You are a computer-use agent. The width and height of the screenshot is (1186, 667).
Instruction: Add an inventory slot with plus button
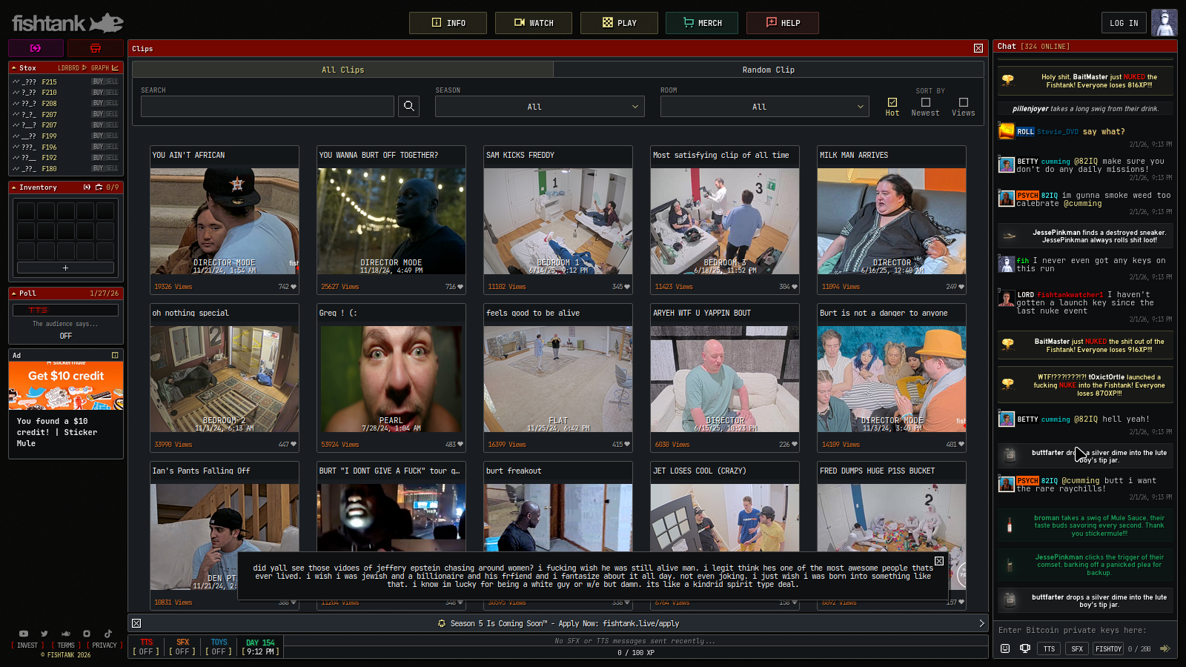(65, 268)
